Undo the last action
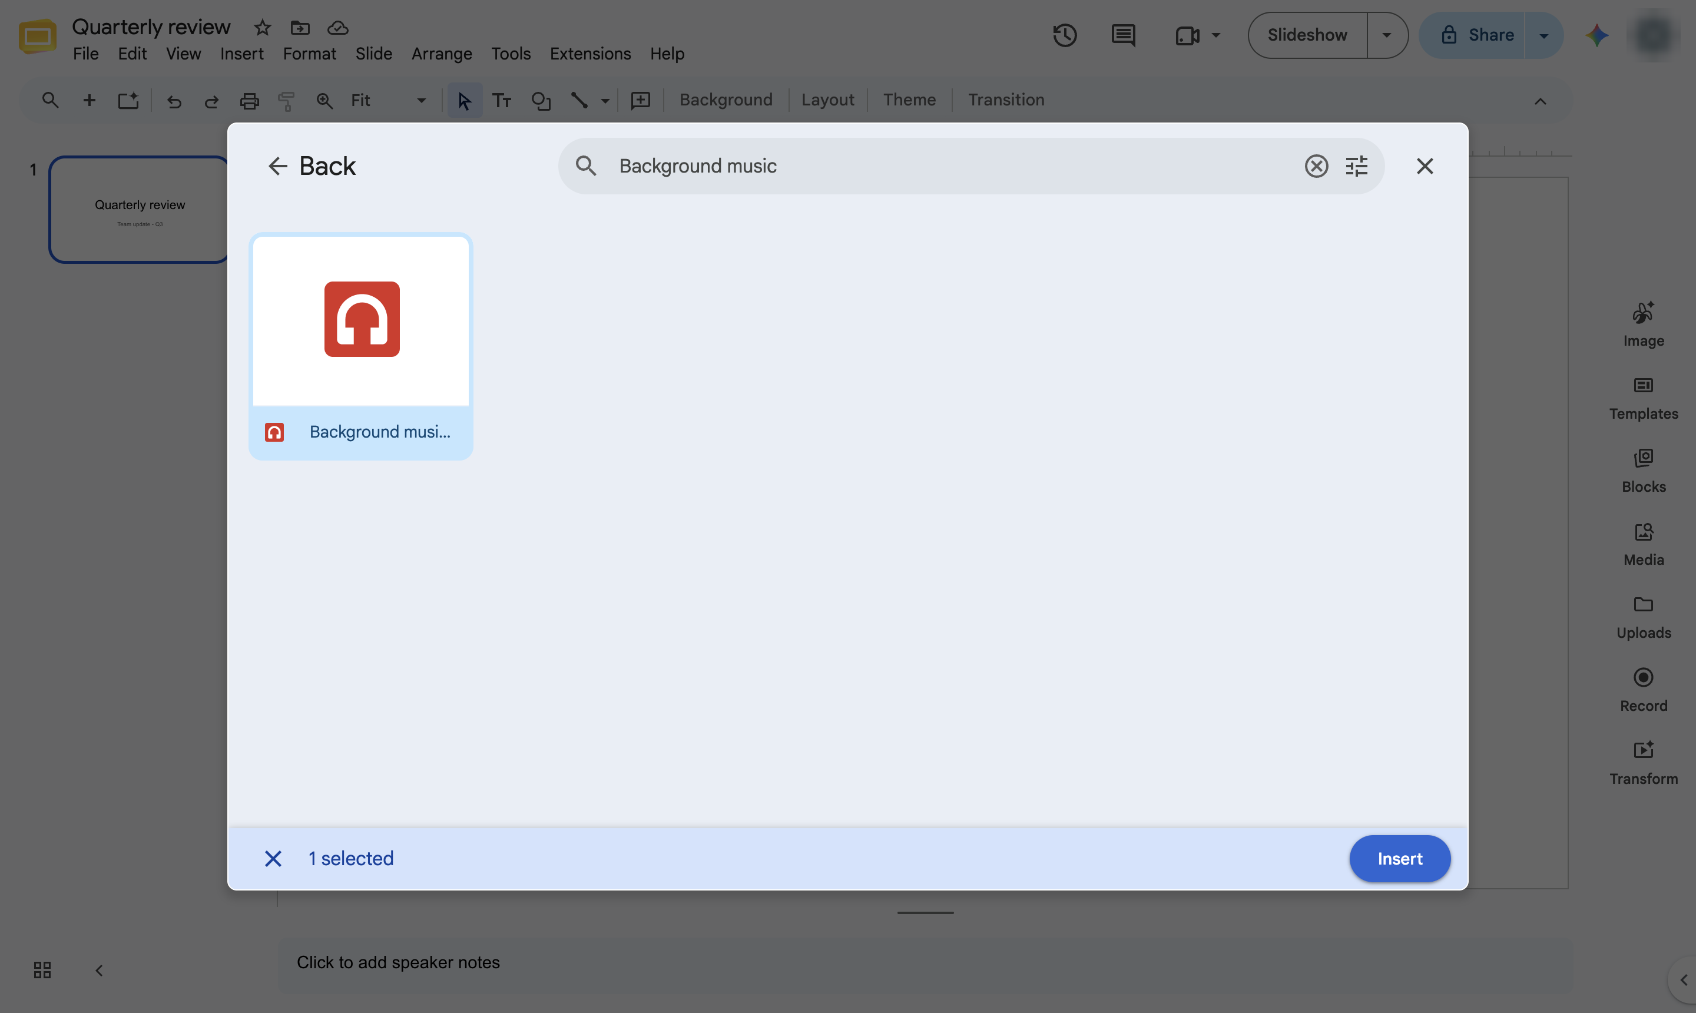The width and height of the screenshot is (1696, 1013). [x=174, y=101]
